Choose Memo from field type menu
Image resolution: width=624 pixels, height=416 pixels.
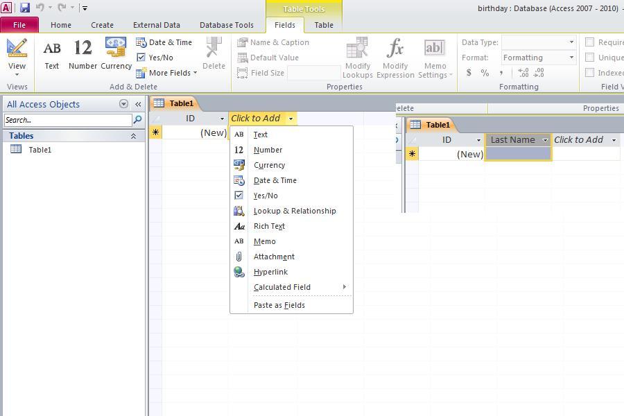coord(291,241)
